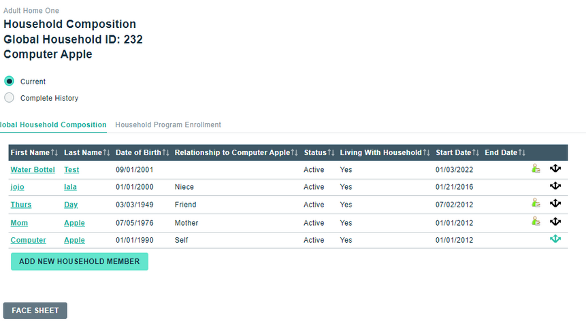Open the Global Household Composition tab
This screenshot has height=325, width=586.
pos(53,125)
